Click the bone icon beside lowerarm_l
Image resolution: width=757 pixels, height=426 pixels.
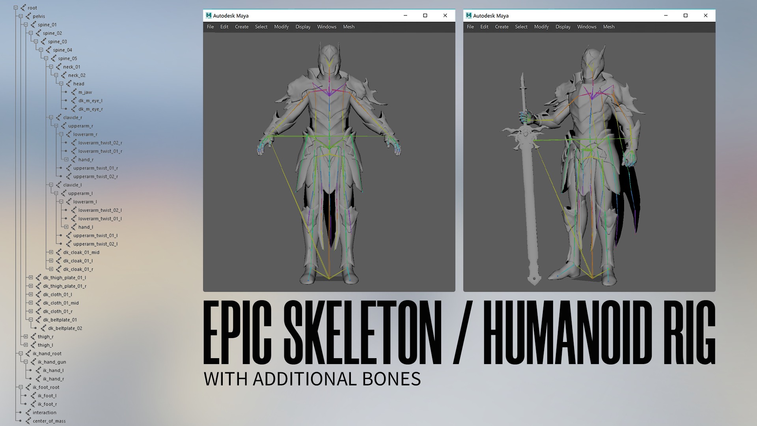point(69,202)
